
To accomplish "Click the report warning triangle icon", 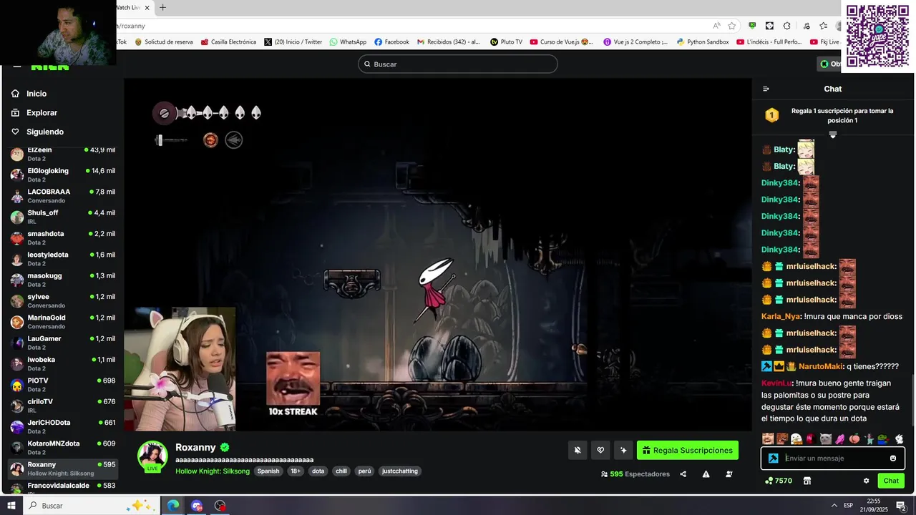I will tap(706, 474).
